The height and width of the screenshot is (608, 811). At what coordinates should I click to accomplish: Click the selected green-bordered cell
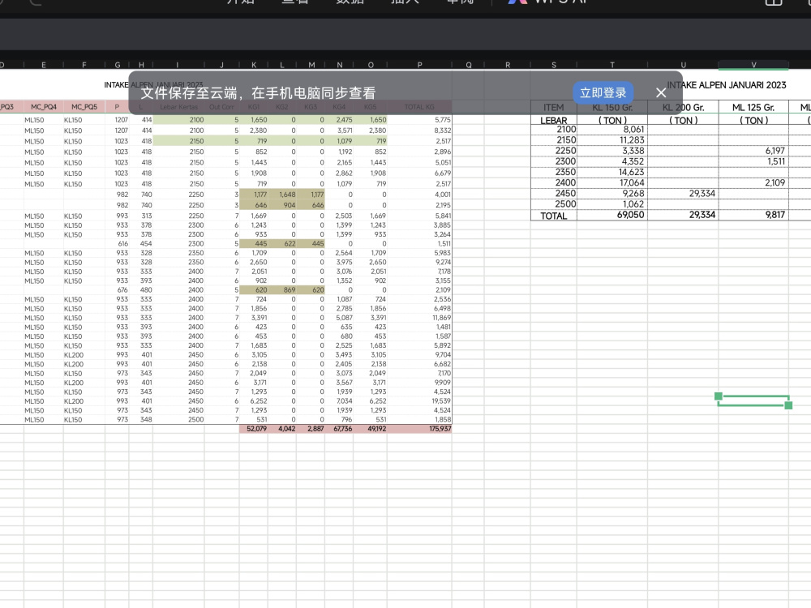753,400
